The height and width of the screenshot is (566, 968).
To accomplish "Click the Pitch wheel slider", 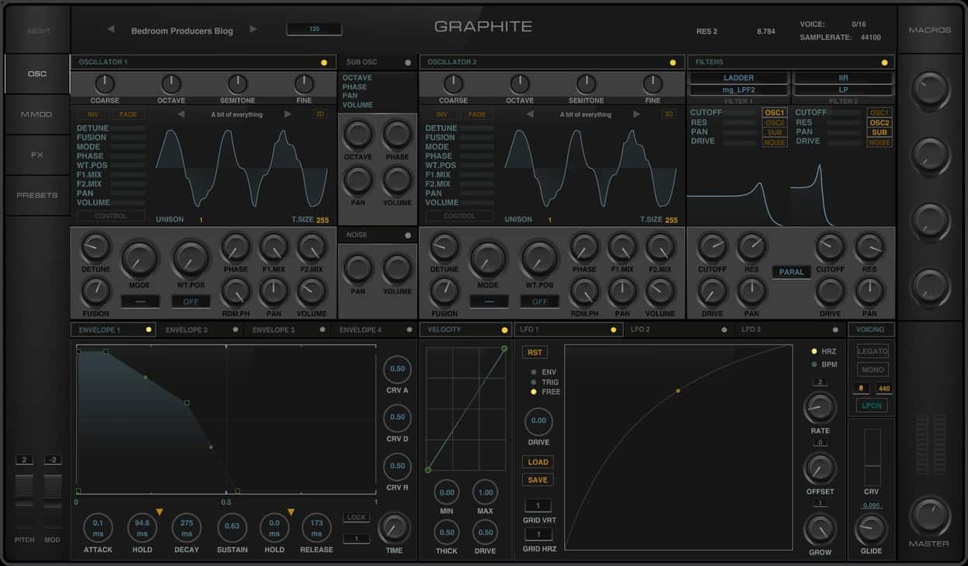I will pyautogui.click(x=24, y=501).
